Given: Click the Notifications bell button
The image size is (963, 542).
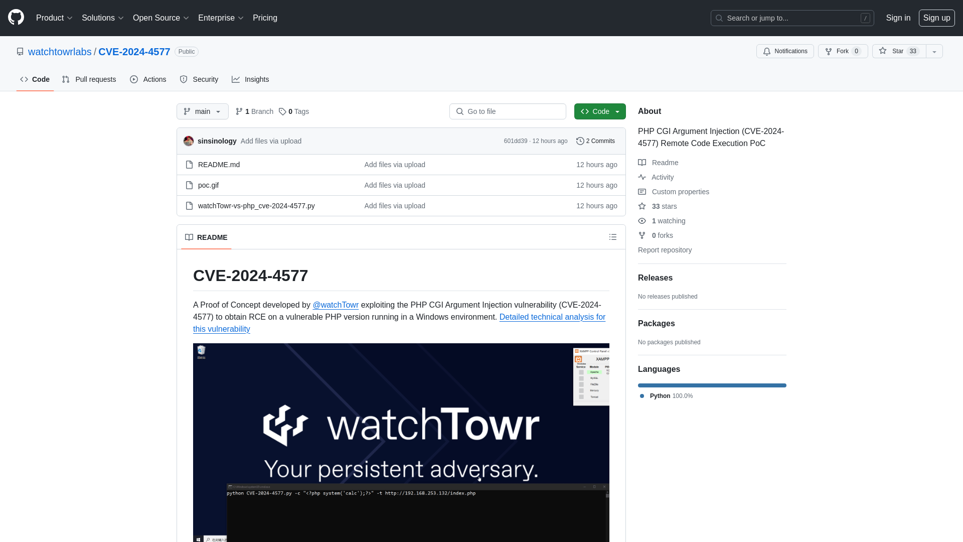Looking at the screenshot, I should point(785,51).
